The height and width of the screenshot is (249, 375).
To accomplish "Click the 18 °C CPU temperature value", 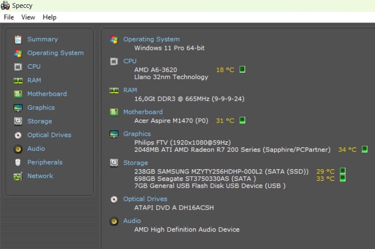I will [225, 70].
